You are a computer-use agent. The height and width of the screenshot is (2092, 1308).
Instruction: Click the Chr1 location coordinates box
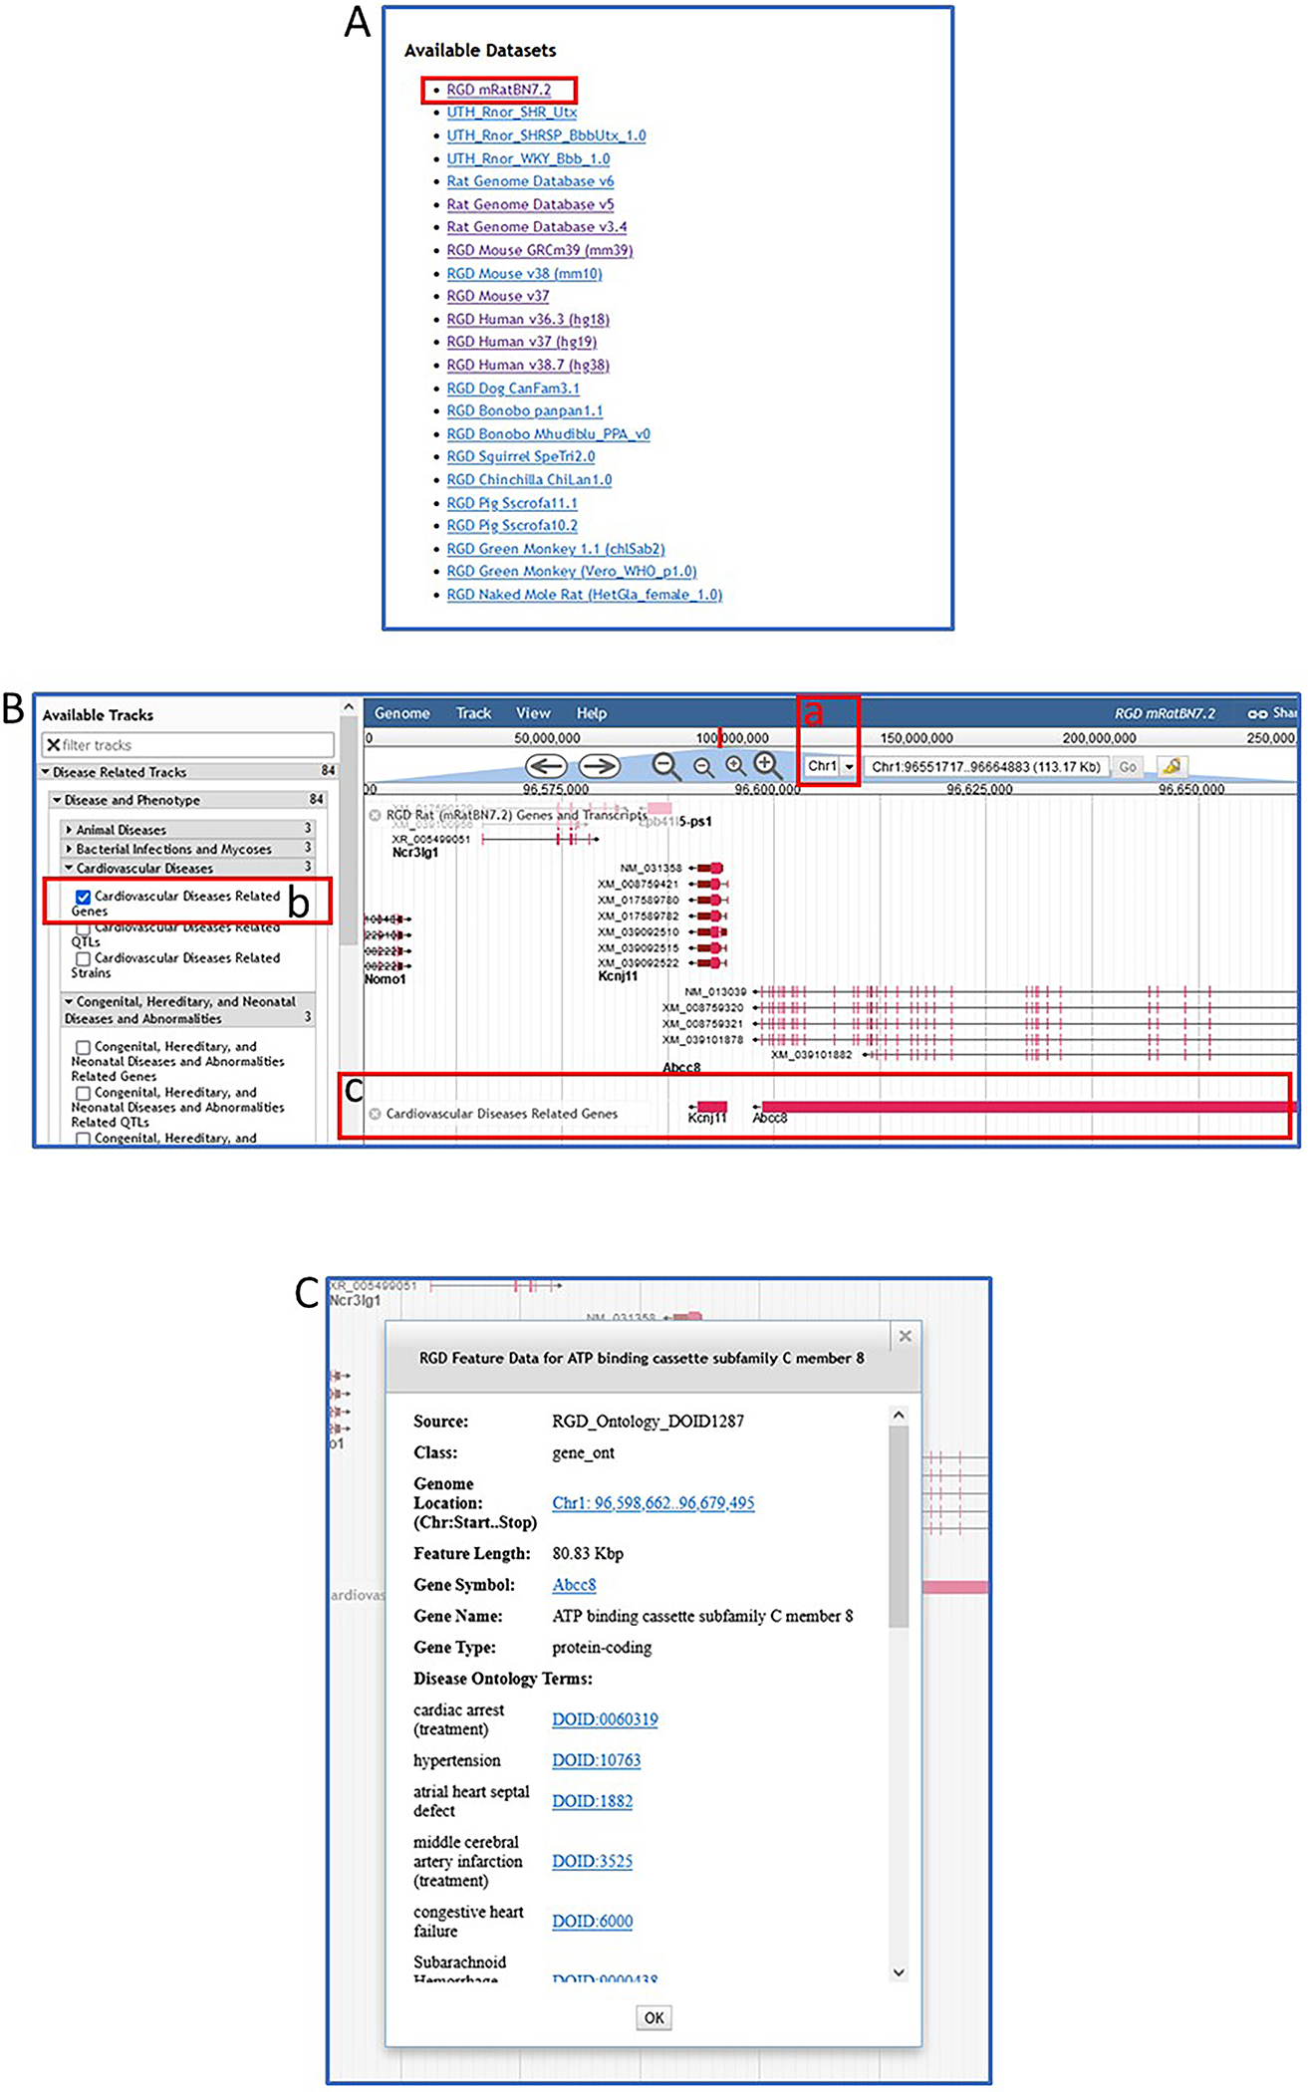[x=986, y=767]
